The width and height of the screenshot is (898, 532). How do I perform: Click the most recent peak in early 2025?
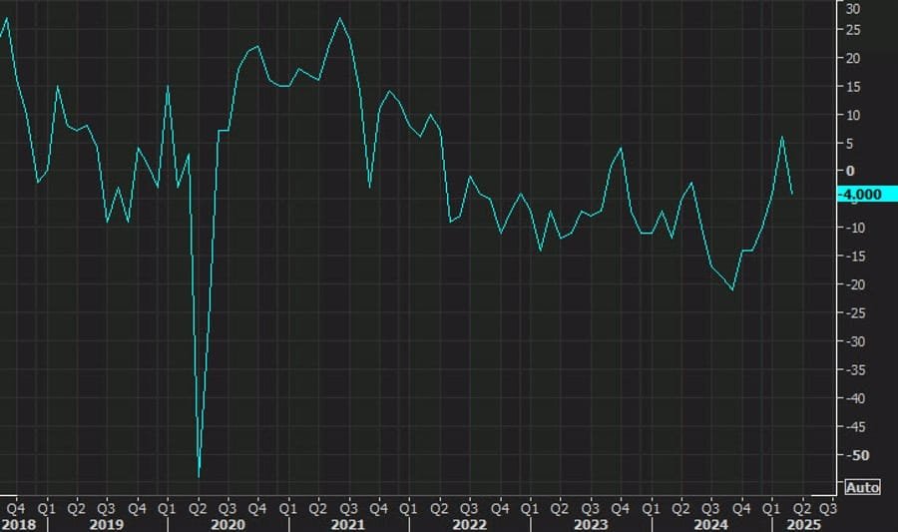(782, 137)
